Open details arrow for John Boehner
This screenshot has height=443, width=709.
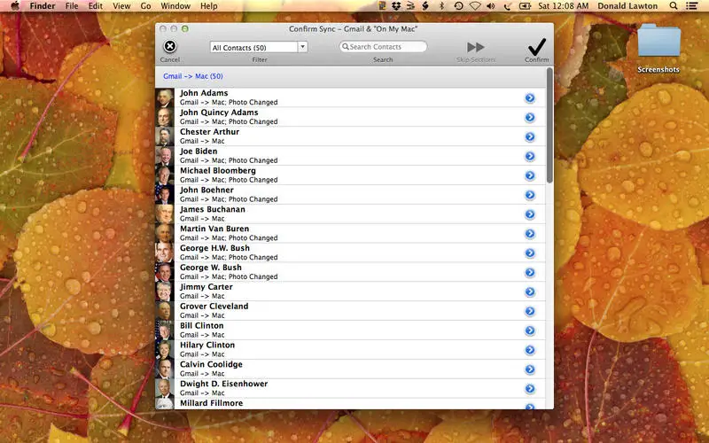(530, 195)
